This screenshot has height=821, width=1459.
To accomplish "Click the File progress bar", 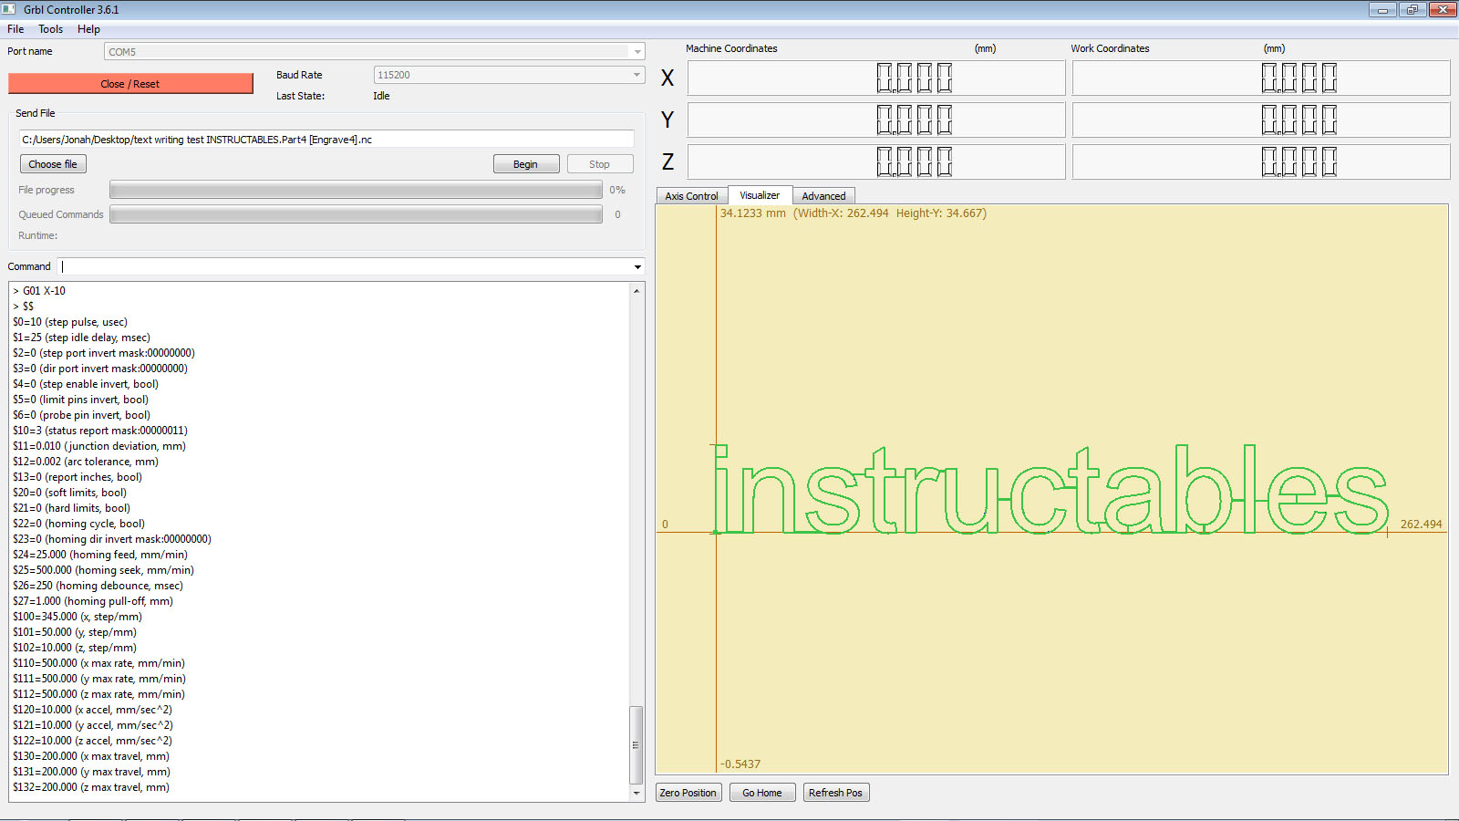I will click(x=356, y=190).
